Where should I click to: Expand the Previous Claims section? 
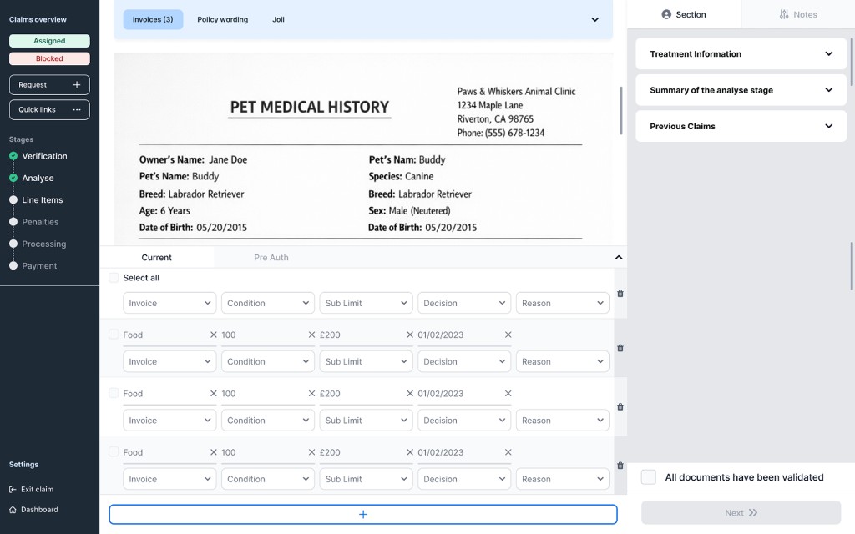coord(741,127)
